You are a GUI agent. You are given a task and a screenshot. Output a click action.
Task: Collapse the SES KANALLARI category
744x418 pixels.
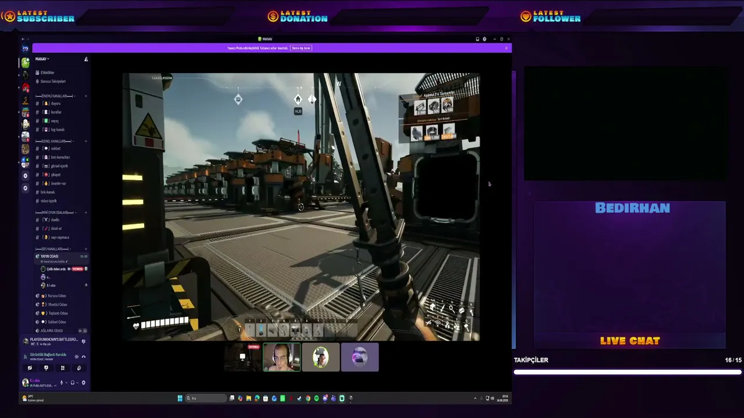53,249
